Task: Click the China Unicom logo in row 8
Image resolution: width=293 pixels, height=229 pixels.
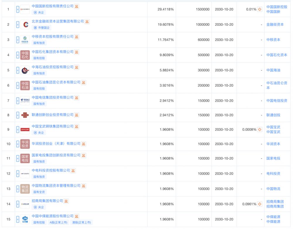Action: pyautogui.click(x=25, y=115)
